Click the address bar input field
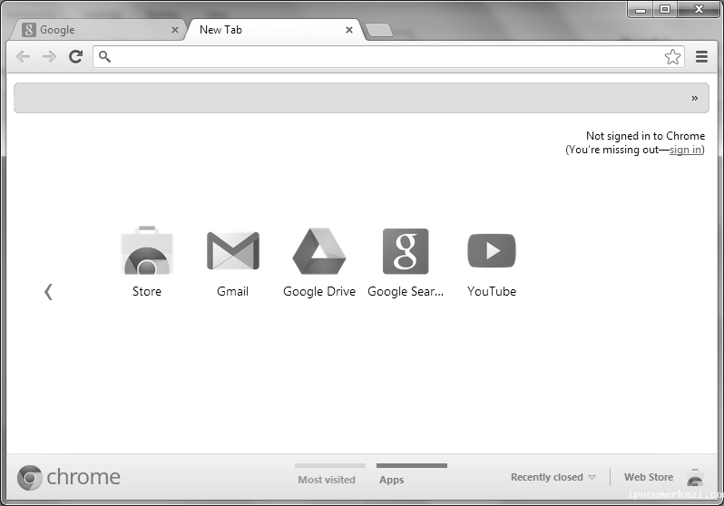Image resolution: width=724 pixels, height=506 pixels. pyautogui.click(x=381, y=56)
